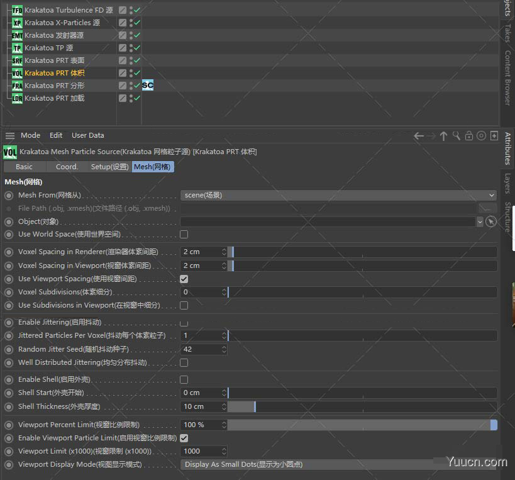Open the Structure side tab
The height and width of the screenshot is (480, 515).
[x=507, y=218]
